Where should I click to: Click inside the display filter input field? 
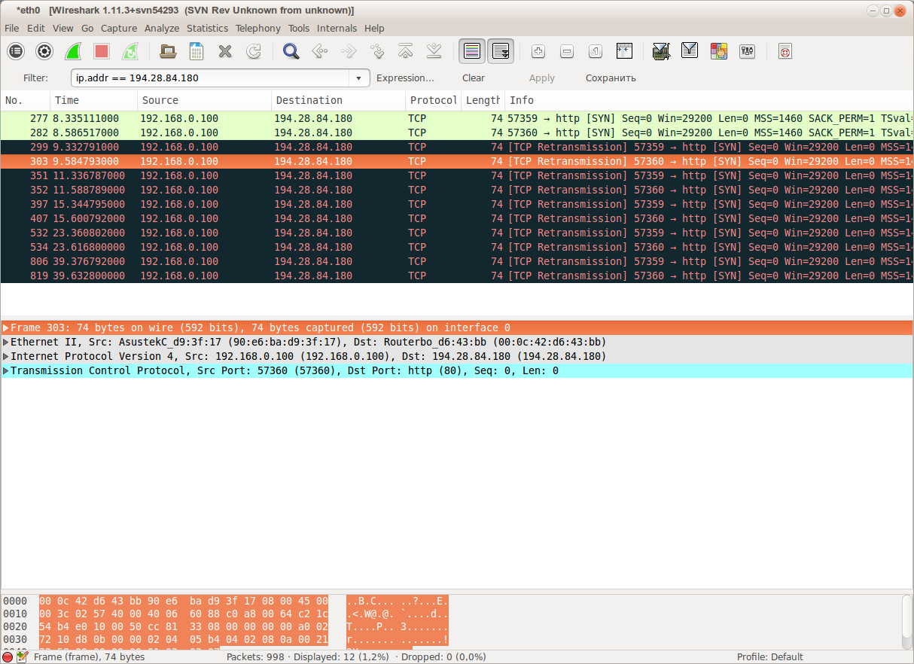point(211,78)
